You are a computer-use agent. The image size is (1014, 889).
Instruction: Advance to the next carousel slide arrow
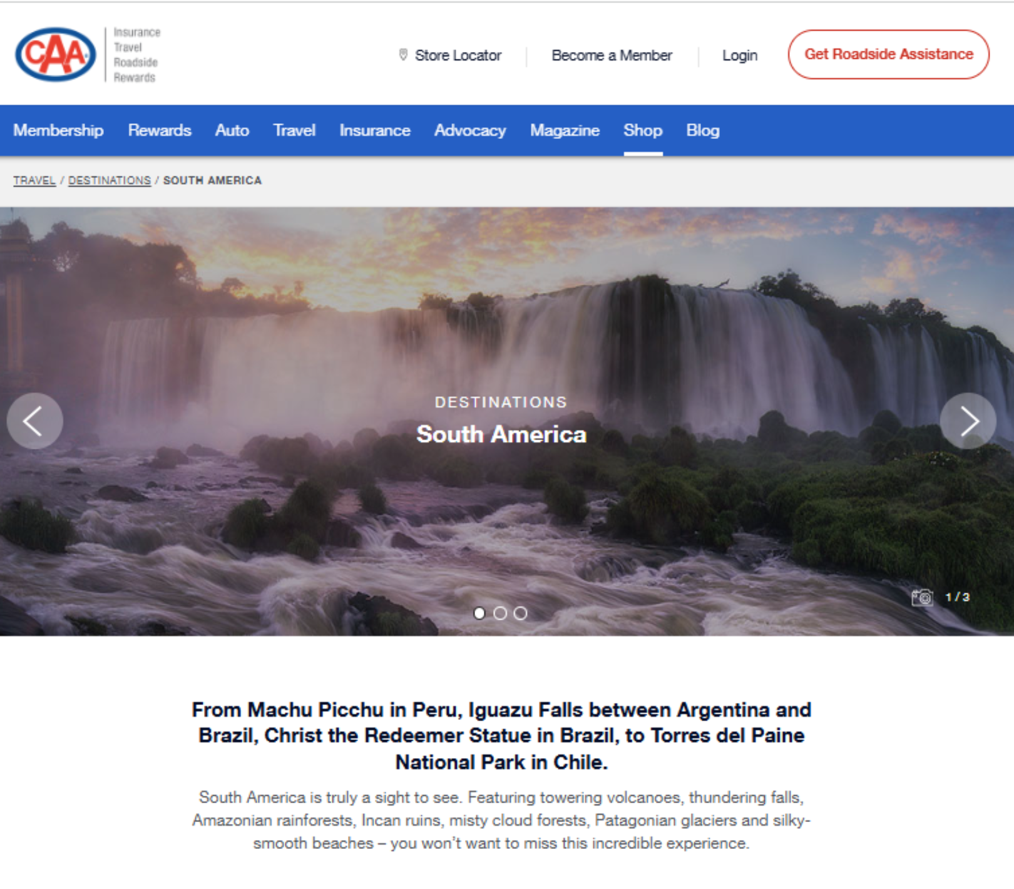(968, 421)
